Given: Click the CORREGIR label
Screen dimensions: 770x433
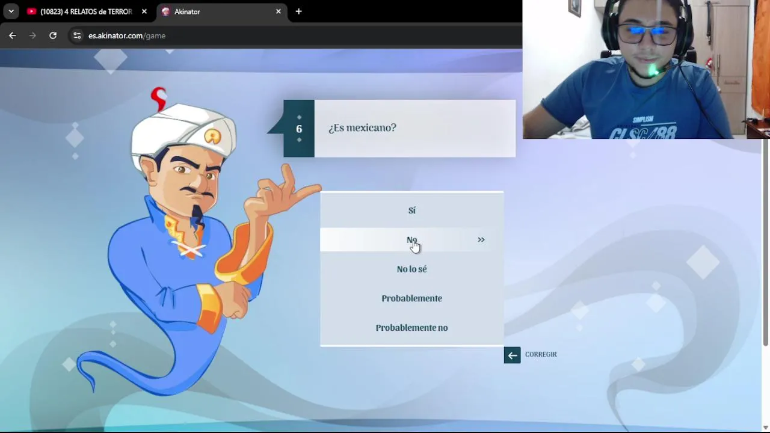Looking at the screenshot, I should pos(541,354).
